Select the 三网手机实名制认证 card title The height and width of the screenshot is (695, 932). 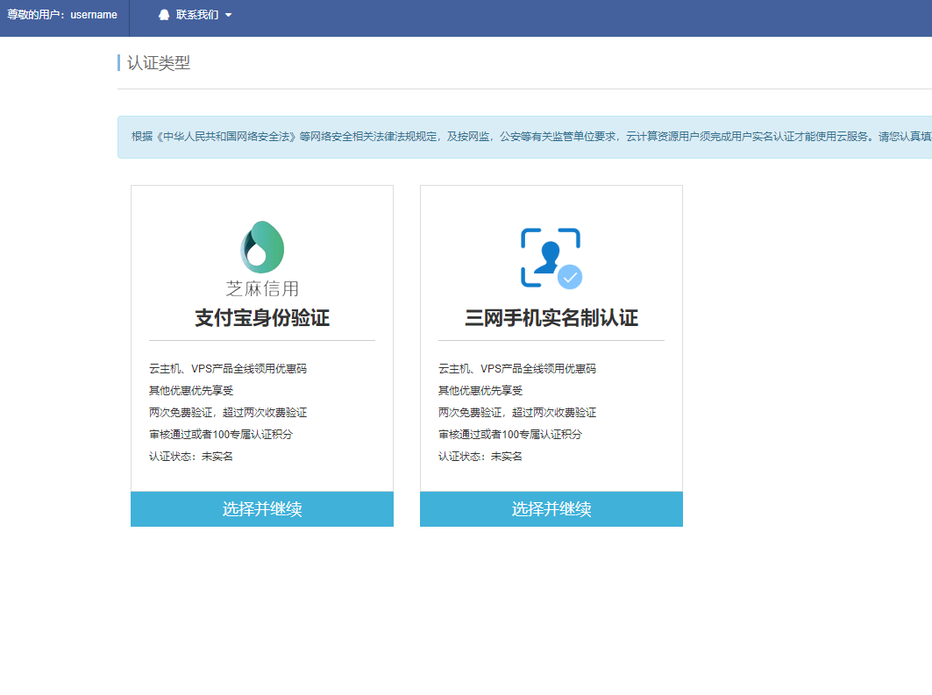point(551,318)
